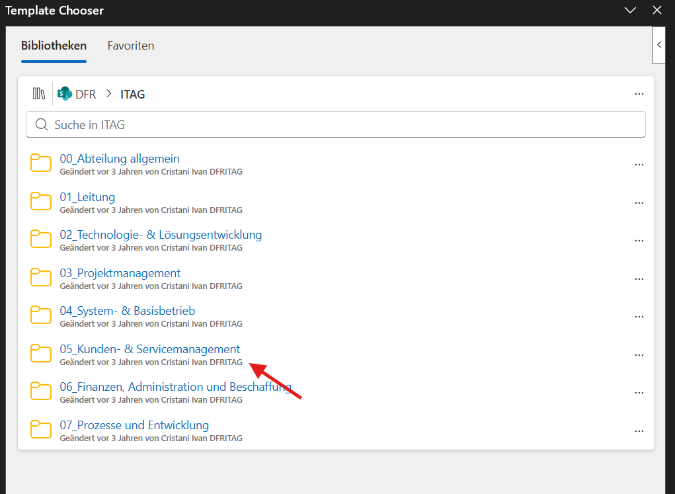Click the Suche in ITAG search field
Viewport: 675px width, 494px height.
pos(336,124)
